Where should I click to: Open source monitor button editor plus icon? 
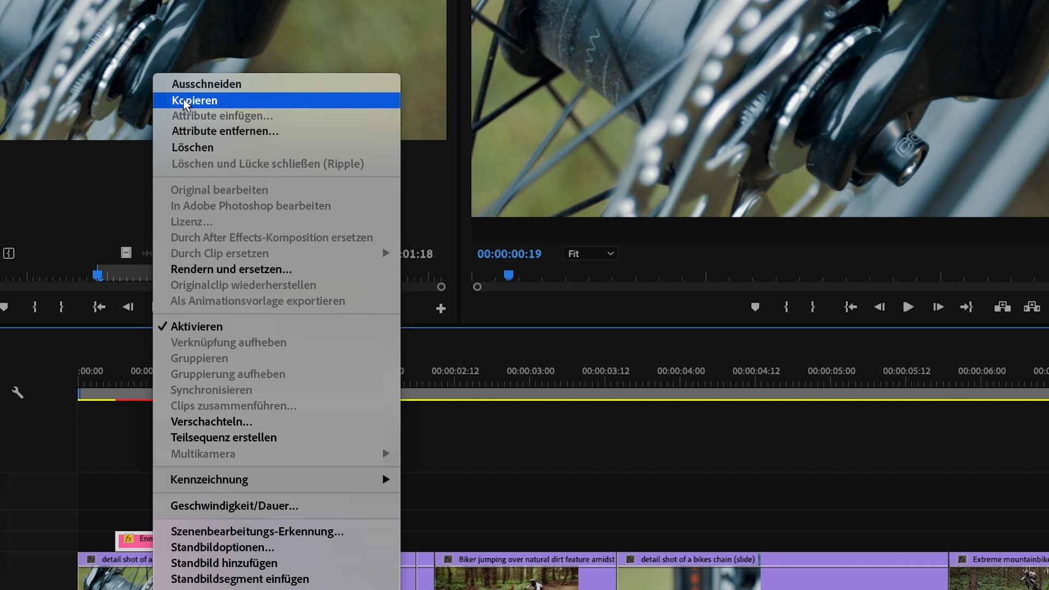tap(441, 309)
